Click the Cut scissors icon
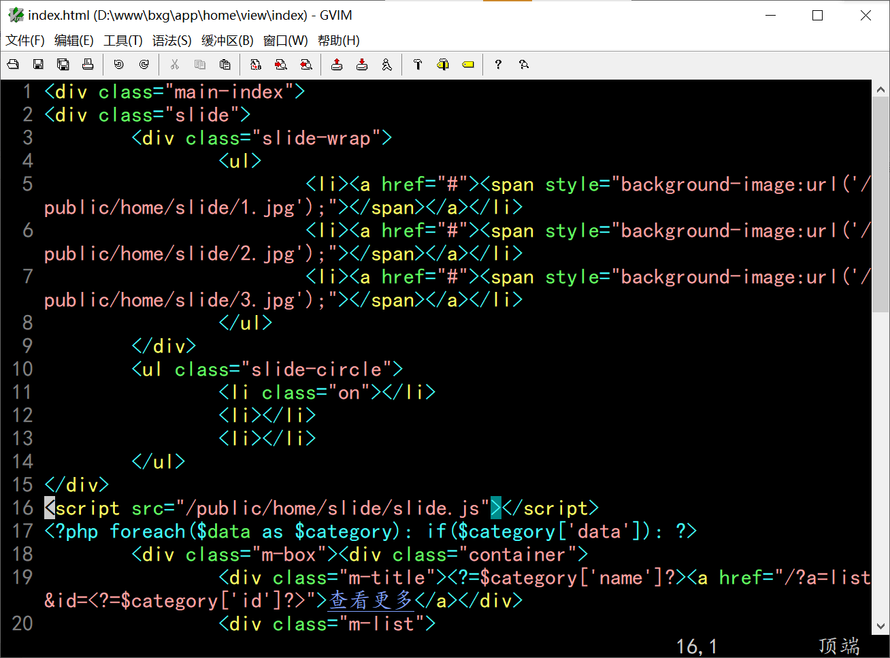 click(x=175, y=65)
